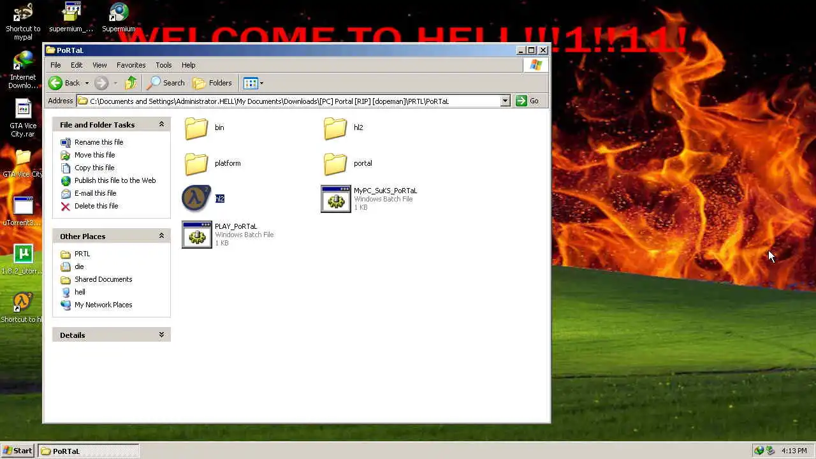Screen dimensions: 816x459
Task: Minimize the PoRTaL window
Action: click(x=521, y=50)
